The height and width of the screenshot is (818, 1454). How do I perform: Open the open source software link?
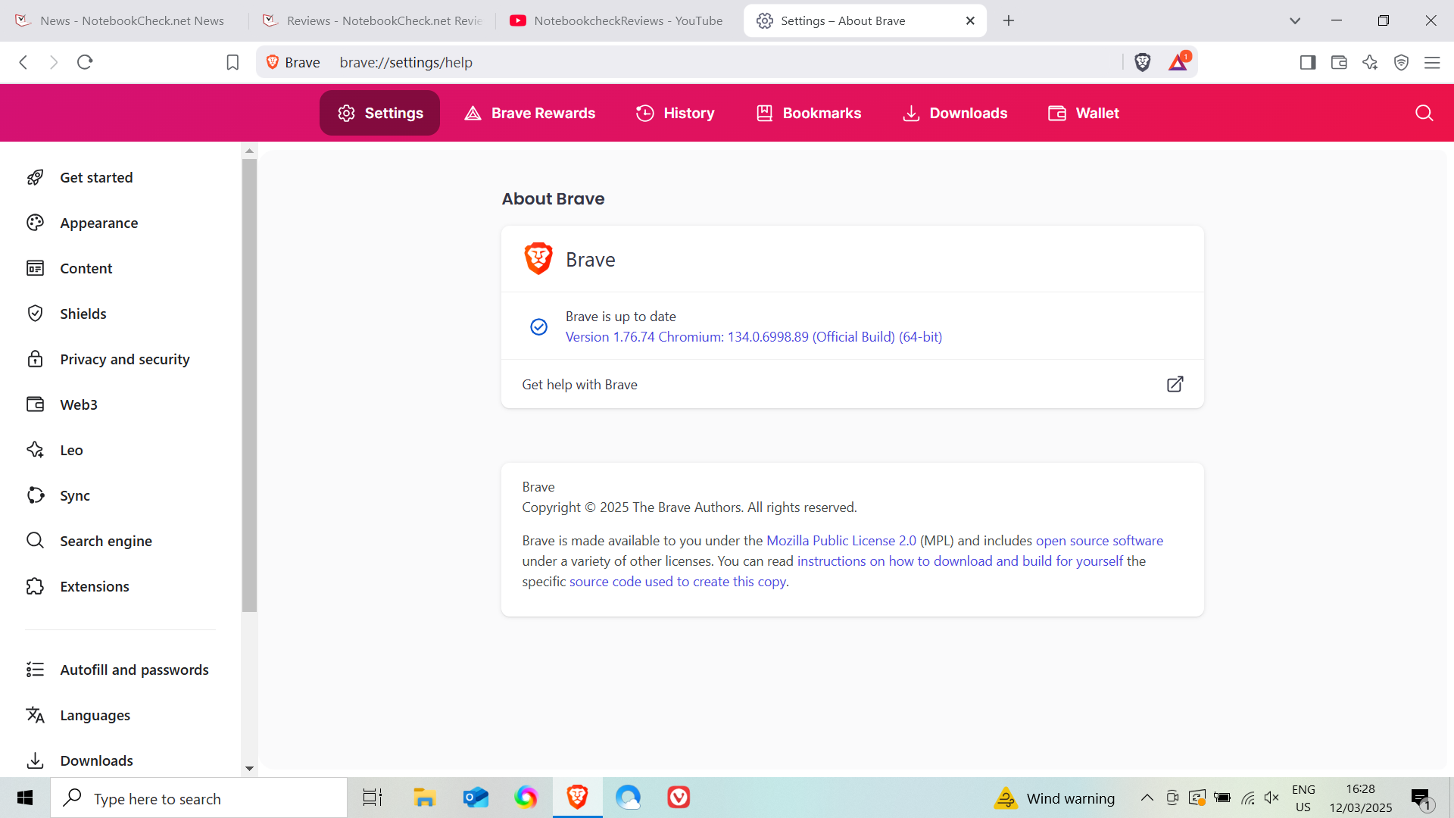coord(1099,541)
